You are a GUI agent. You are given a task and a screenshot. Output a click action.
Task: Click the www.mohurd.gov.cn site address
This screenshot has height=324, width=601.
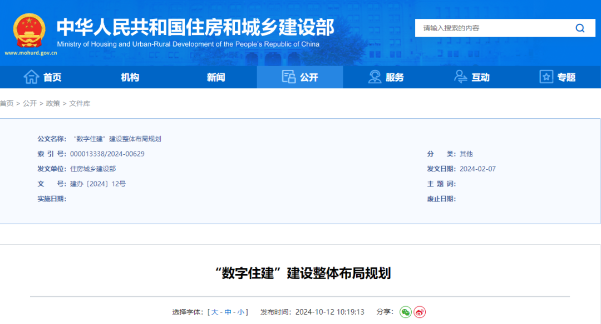tap(31, 53)
